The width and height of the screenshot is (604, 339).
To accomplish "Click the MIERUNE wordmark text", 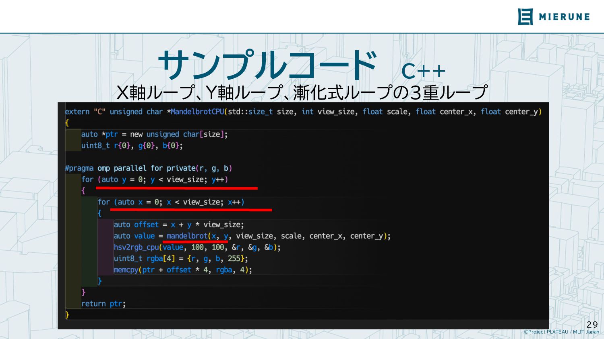I will coord(564,17).
